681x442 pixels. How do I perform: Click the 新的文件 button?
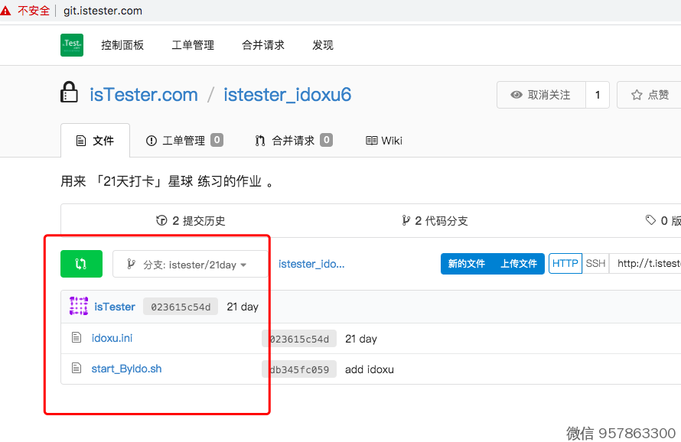(x=467, y=264)
